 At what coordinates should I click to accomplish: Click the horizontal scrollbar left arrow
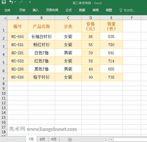(111, 139)
